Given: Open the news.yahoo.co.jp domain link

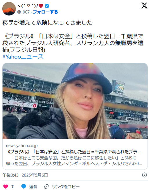Looking at the screenshot, I should pyautogui.click(x=22, y=145).
